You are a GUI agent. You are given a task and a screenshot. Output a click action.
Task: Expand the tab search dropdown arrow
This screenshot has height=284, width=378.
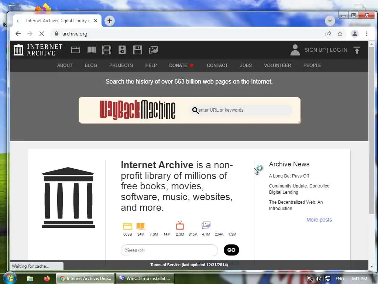(x=330, y=21)
